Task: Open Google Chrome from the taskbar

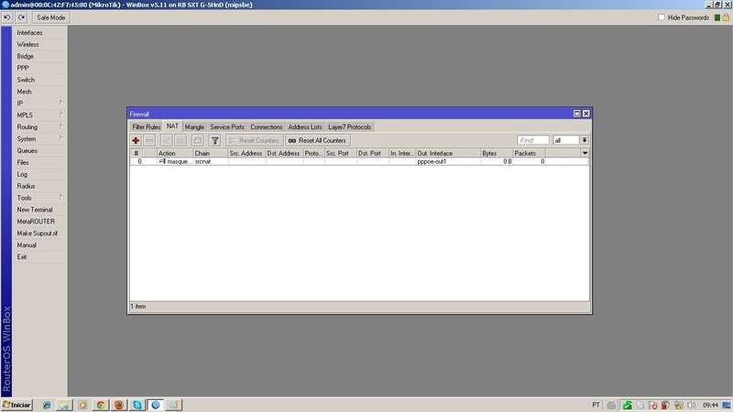Action: point(101,405)
